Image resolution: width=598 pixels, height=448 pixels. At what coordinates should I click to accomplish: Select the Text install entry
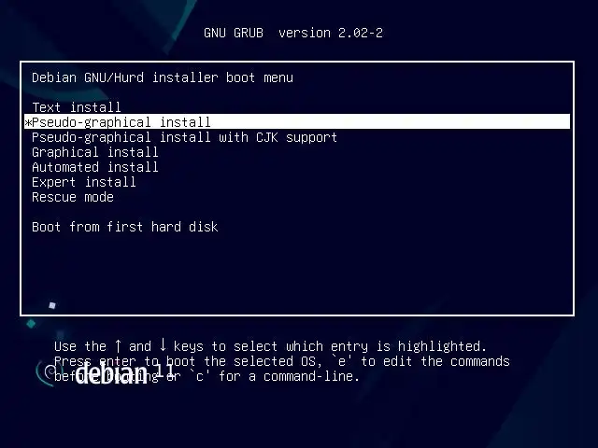coord(77,107)
